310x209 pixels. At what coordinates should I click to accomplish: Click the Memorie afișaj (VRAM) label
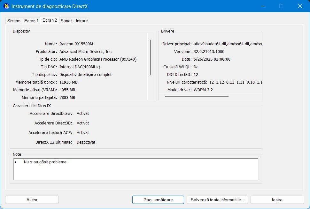tap(35, 90)
